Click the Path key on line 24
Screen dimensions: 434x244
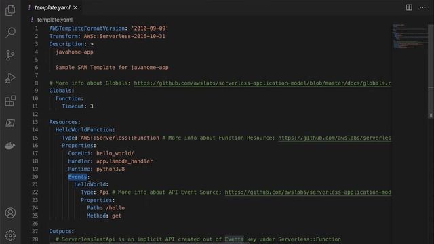coord(93,208)
